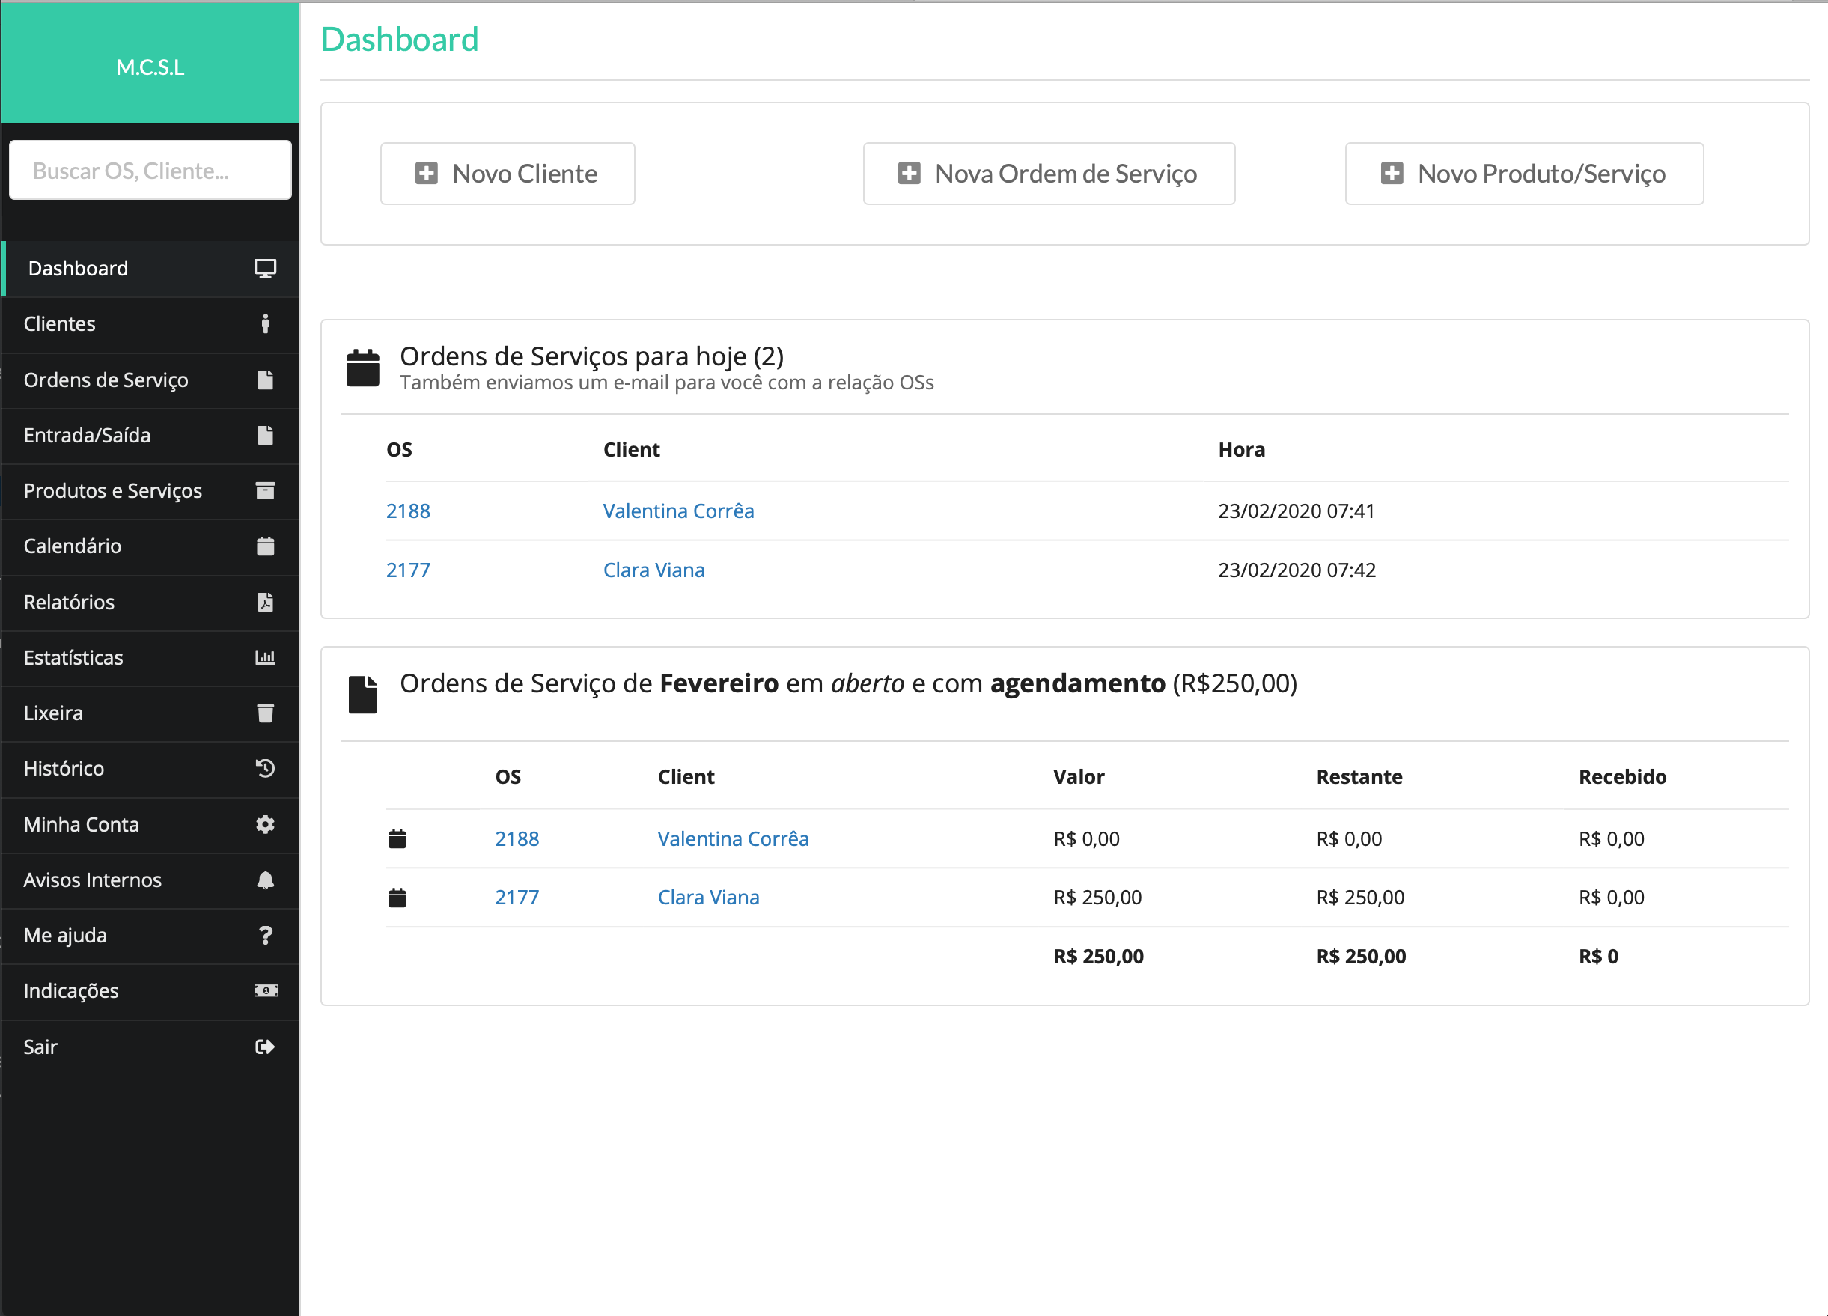Focus the Buscar OS, Cliente search field
1828x1316 pixels.
click(x=150, y=170)
